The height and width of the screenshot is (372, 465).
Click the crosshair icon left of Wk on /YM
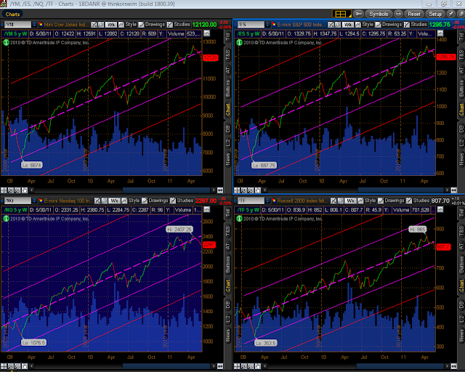(94, 24)
